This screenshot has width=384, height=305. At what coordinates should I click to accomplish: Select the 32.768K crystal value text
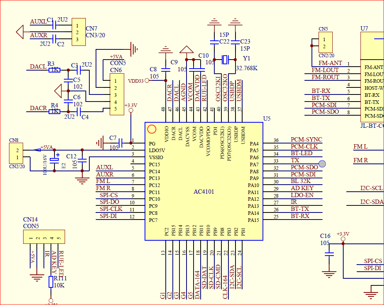point(246,68)
